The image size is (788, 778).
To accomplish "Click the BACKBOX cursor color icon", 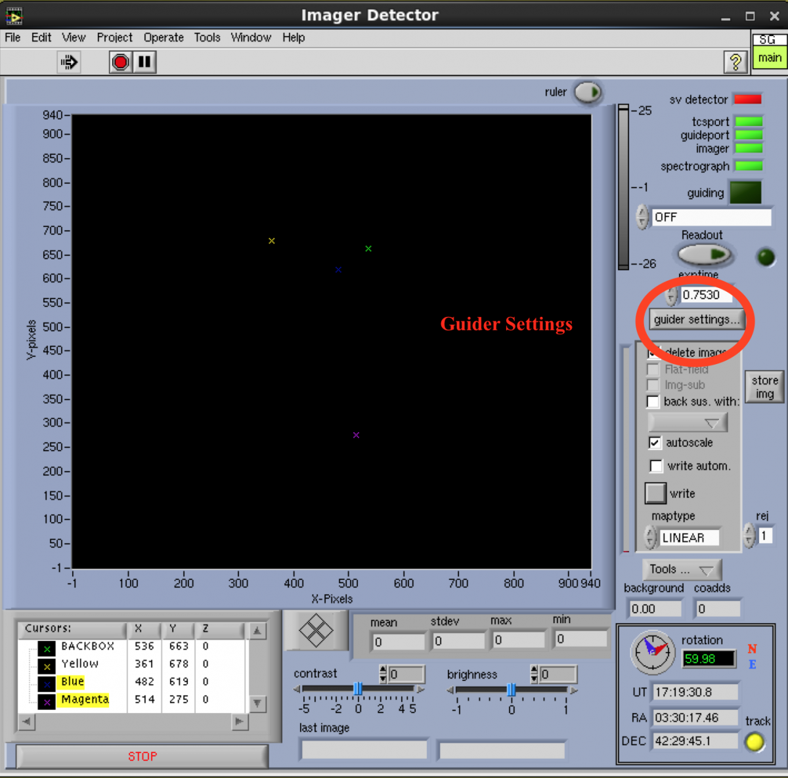I will click(x=47, y=649).
